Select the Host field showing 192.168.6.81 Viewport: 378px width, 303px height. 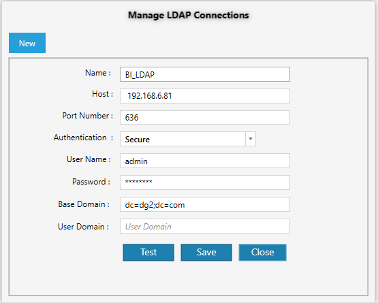tap(205, 96)
